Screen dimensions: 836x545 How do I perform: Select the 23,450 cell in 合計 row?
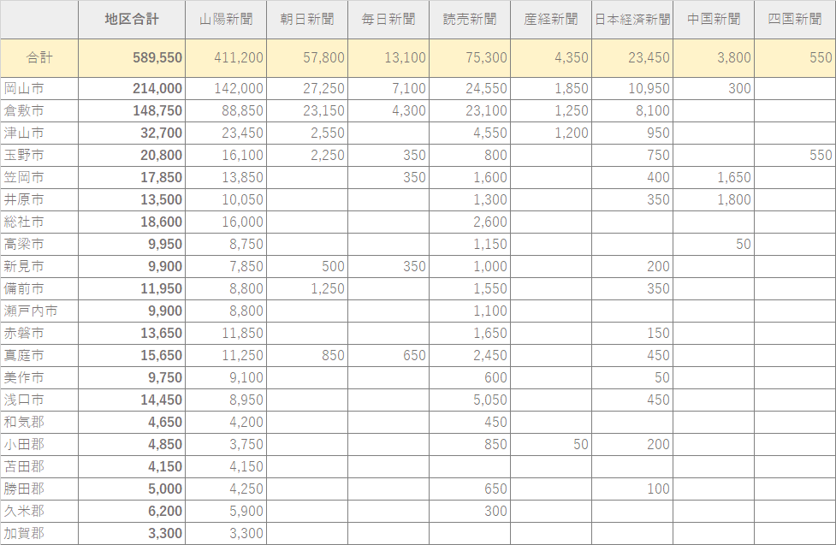632,57
